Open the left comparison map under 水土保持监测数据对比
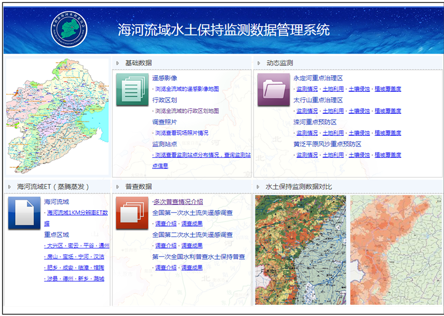 pyautogui.click(x=300, y=250)
